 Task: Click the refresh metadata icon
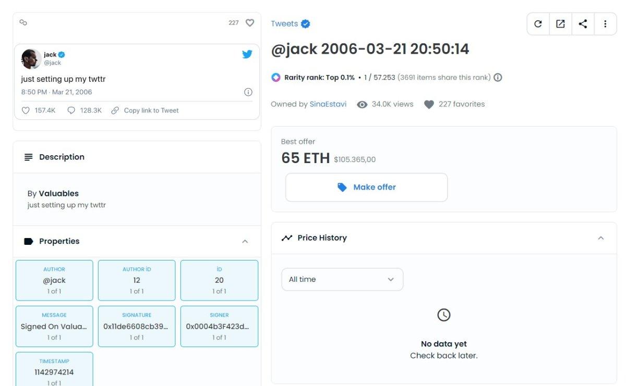pyautogui.click(x=538, y=24)
